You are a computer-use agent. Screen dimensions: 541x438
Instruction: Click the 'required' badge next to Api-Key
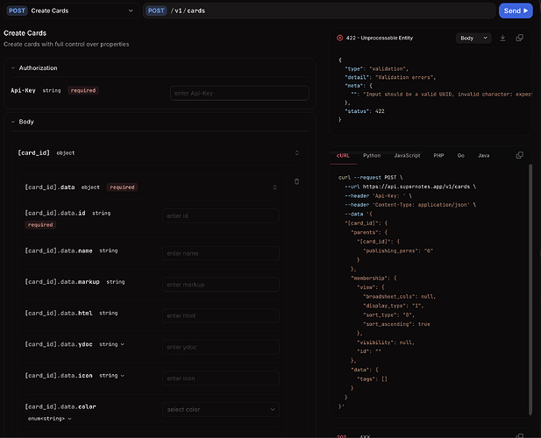click(83, 90)
